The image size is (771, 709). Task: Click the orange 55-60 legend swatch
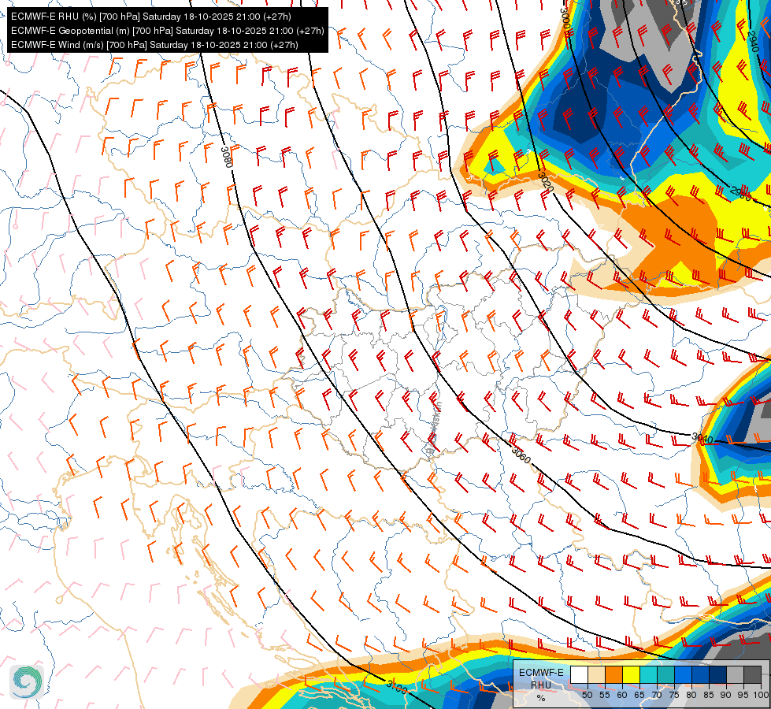click(x=613, y=675)
